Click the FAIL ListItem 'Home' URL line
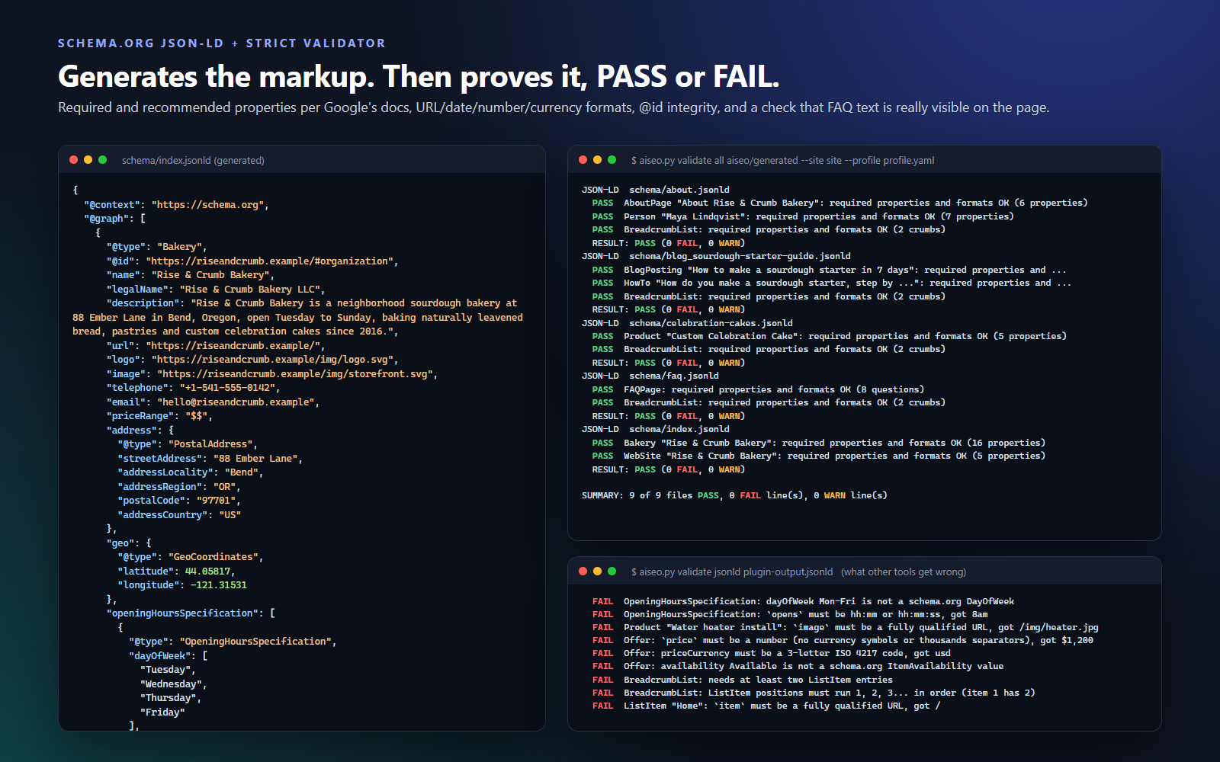The width and height of the screenshot is (1220, 762). 766,706
